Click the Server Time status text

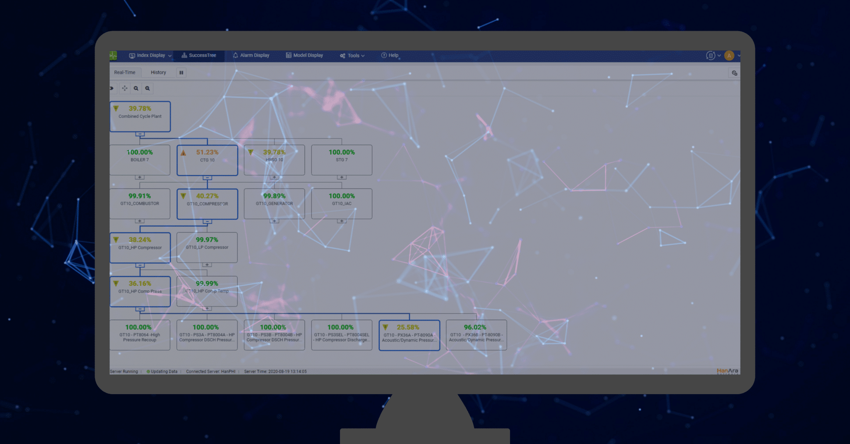(275, 372)
